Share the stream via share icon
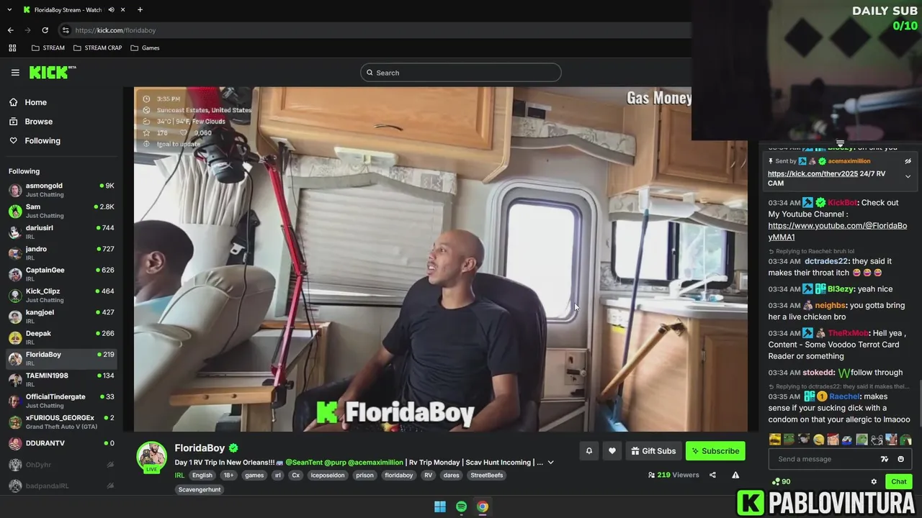 tap(712, 475)
